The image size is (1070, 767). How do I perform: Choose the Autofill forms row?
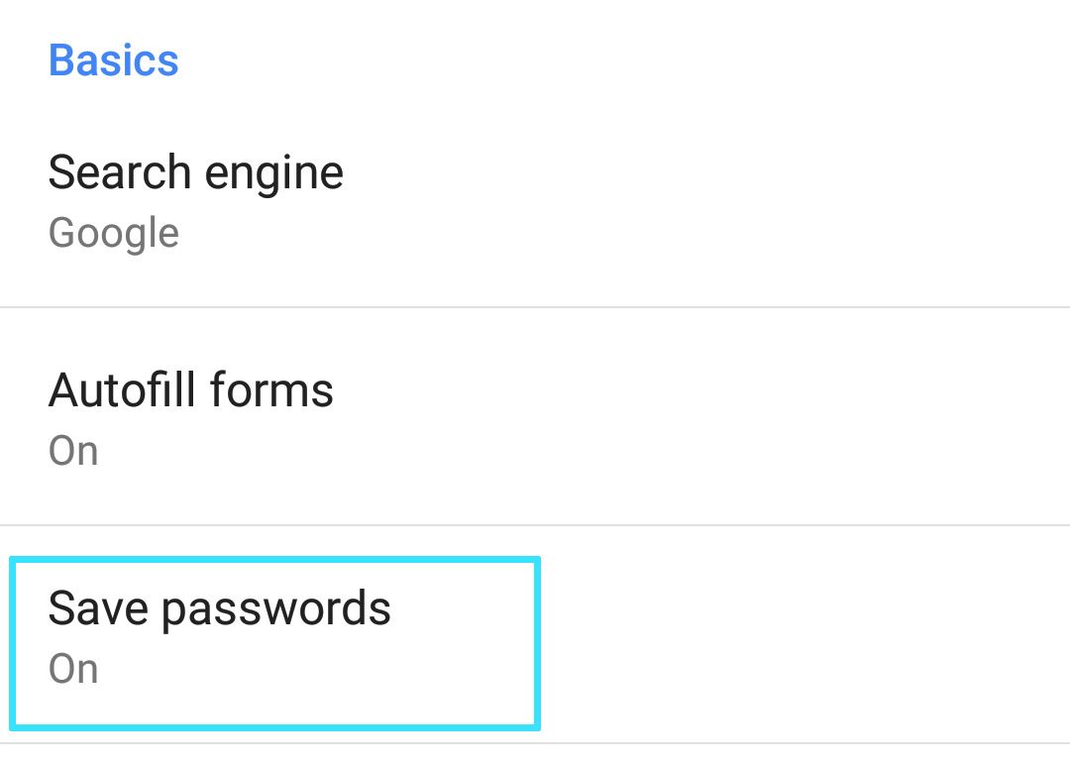click(535, 418)
